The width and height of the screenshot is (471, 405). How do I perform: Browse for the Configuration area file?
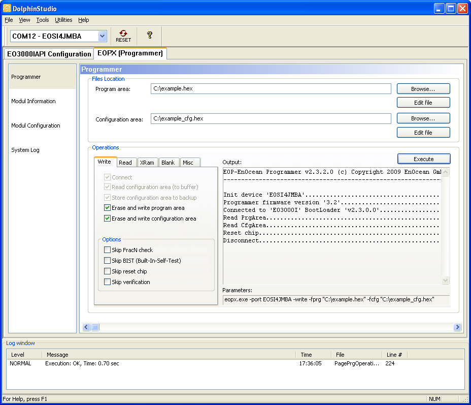coord(423,118)
